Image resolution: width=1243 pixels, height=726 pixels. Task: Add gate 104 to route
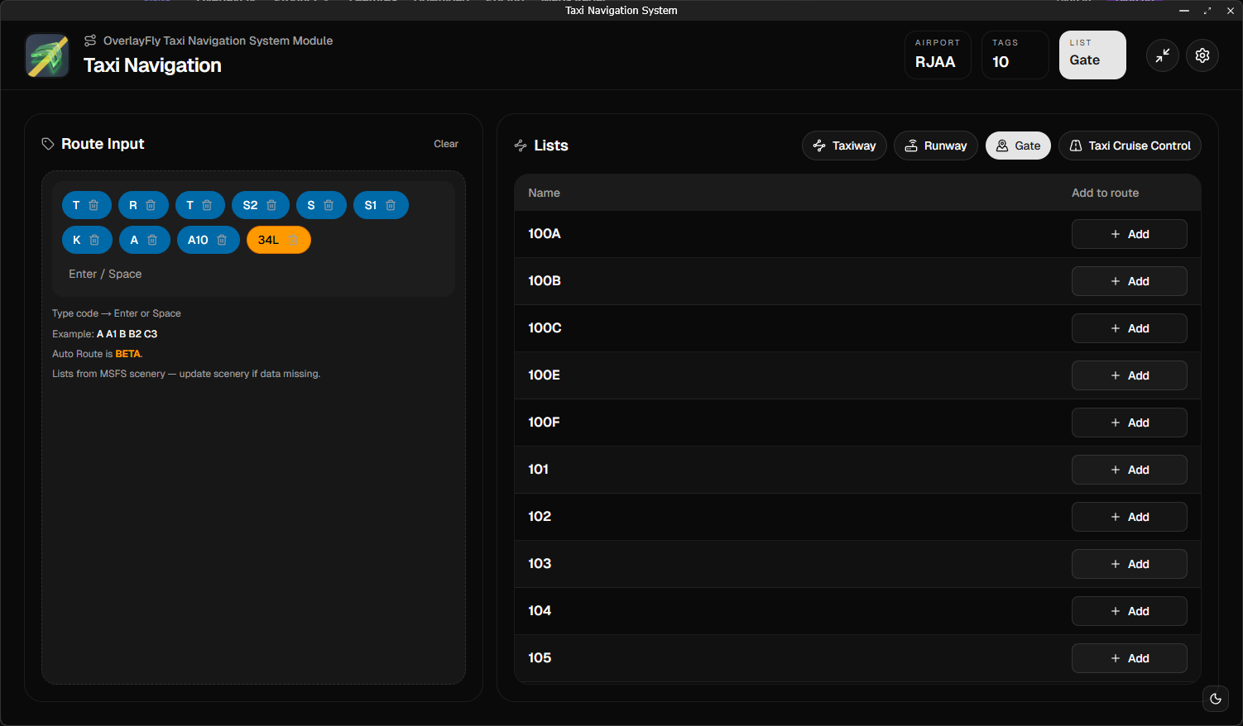click(1130, 611)
